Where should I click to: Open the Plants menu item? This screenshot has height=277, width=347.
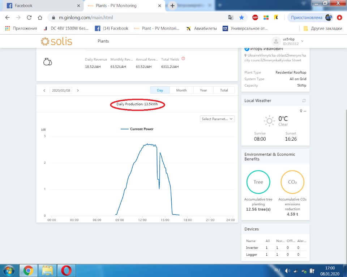click(x=103, y=41)
